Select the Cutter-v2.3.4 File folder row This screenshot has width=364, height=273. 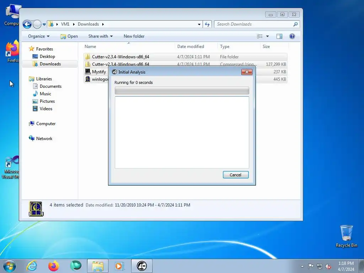(186, 57)
